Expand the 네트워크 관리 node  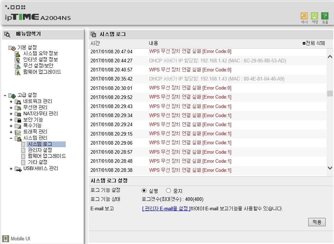pos(11,102)
